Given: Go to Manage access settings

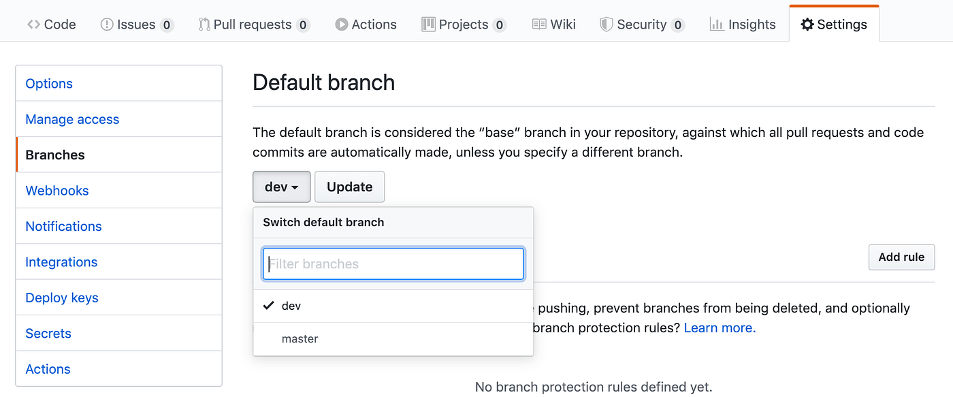Looking at the screenshot, I should [72, 119].
